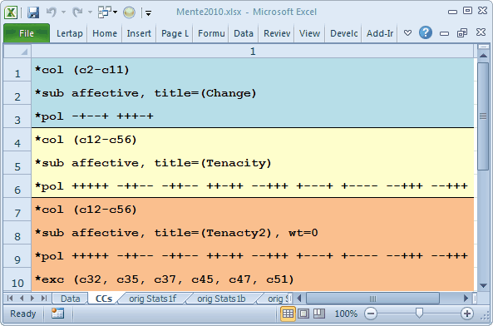
Task: Switch to the Review ribbon tab
Action: coord(277,33)
